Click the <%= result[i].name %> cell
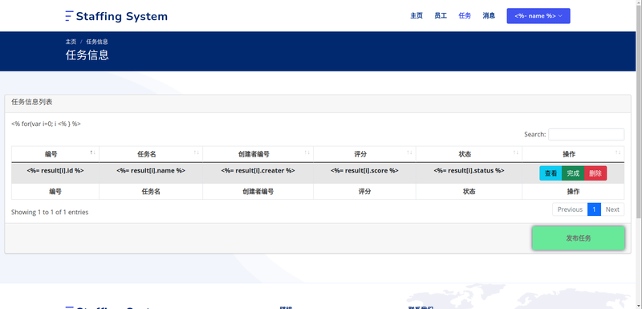Viewport: 642px width, 309px height. pos(151,173)
